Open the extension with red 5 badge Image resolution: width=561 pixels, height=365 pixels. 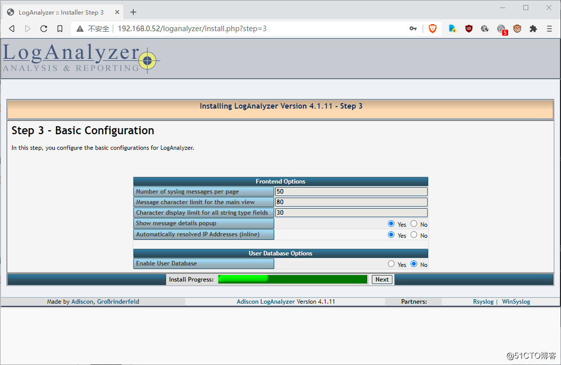pos(502,29)
